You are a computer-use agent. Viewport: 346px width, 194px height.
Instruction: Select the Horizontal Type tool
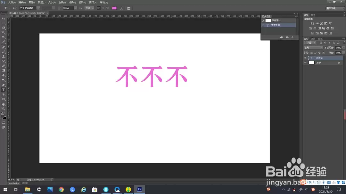tap(4, 89)
